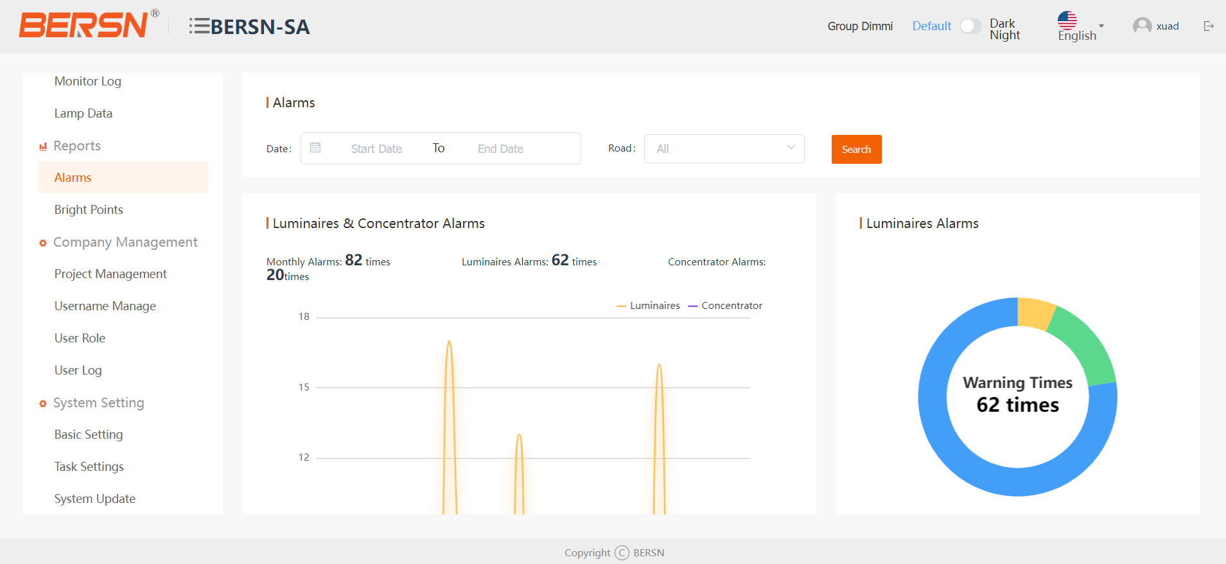Click the Reports bar chart icon
Viewport: 1226px width, 564px height.
click(43, 146)
